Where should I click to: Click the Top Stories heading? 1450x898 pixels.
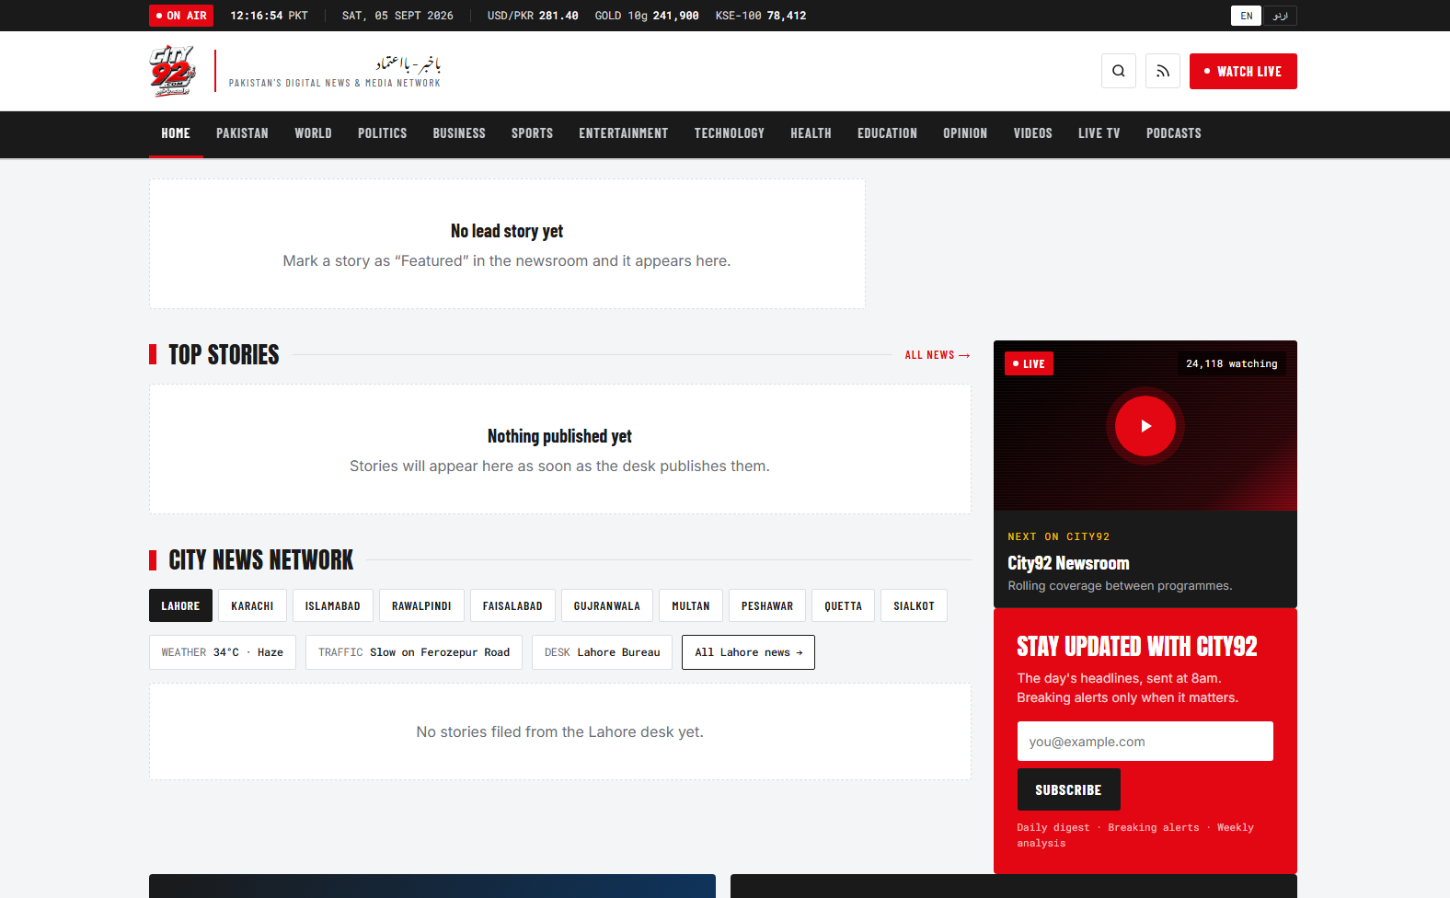click(x=224, y=355)
